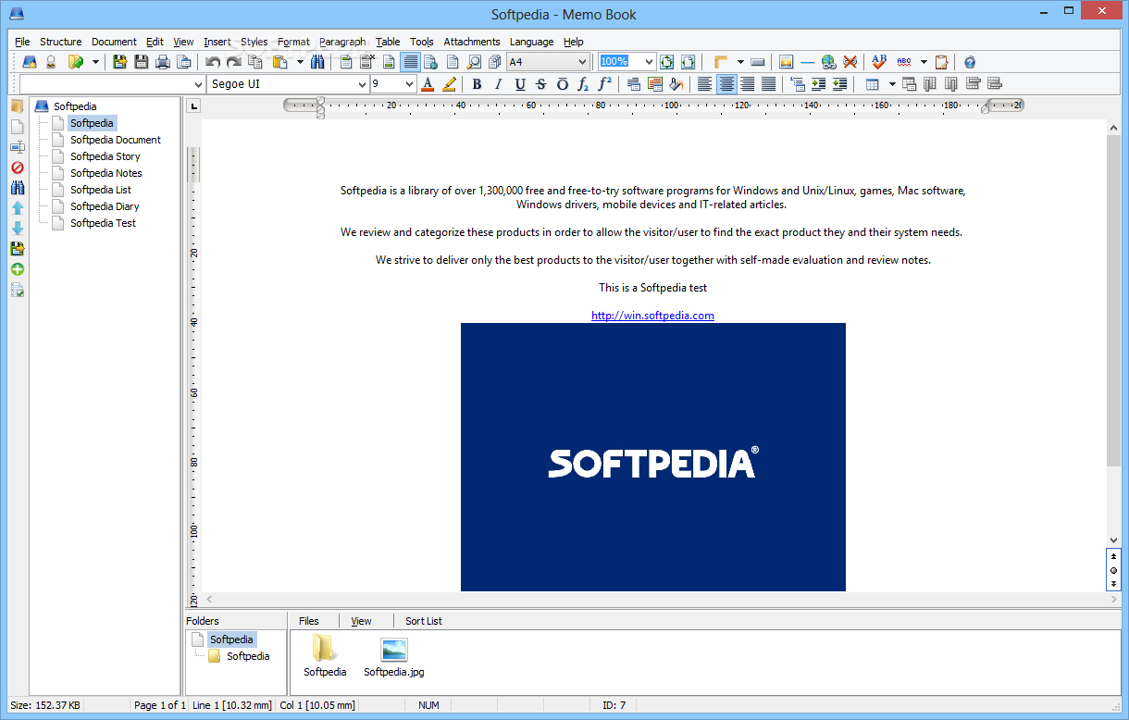Open the Format menu
Viewport: 1129px width, 720px height.
[x=294, y=42]
